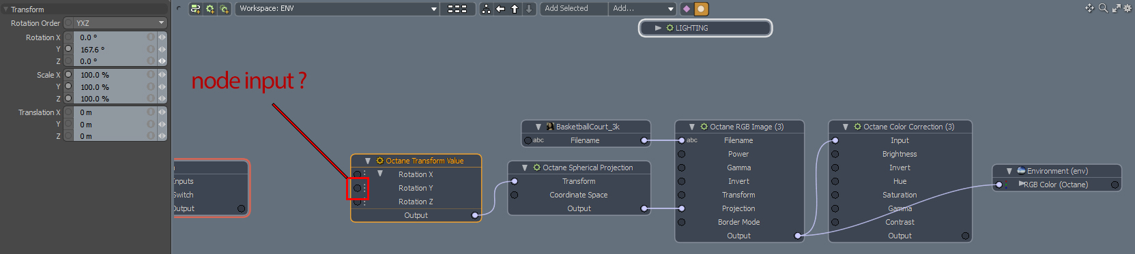Click the Brightness row on Color Correction node

pyautogui.click(x=900, y=154)
